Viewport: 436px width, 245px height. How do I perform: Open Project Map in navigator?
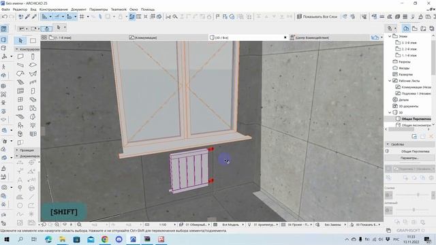coord(406,29)
